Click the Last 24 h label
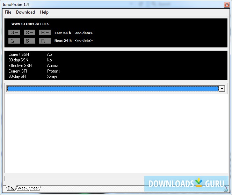The image size is (232, 195). tap(63, 33)
